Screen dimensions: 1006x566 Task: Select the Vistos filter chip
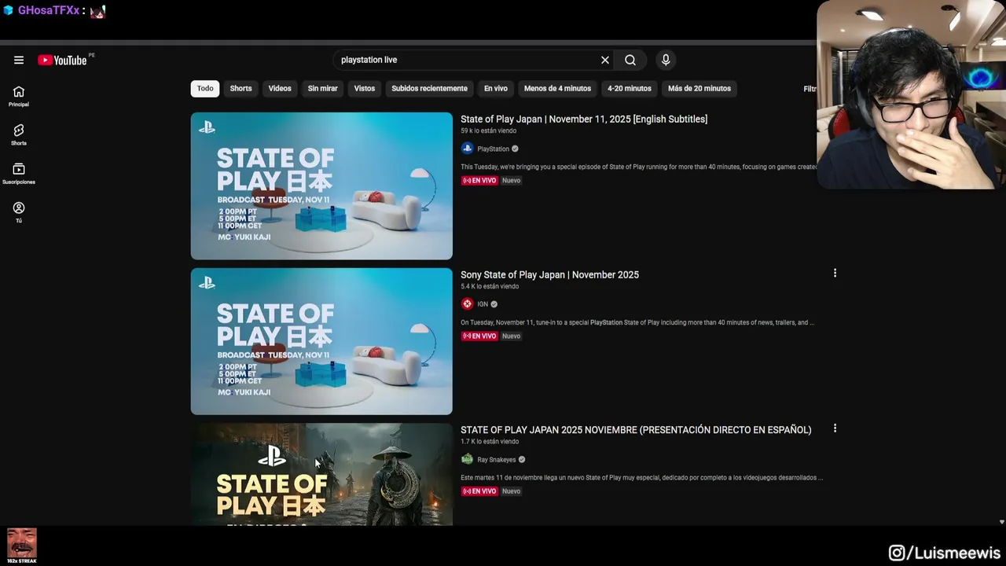click(365, 88)
